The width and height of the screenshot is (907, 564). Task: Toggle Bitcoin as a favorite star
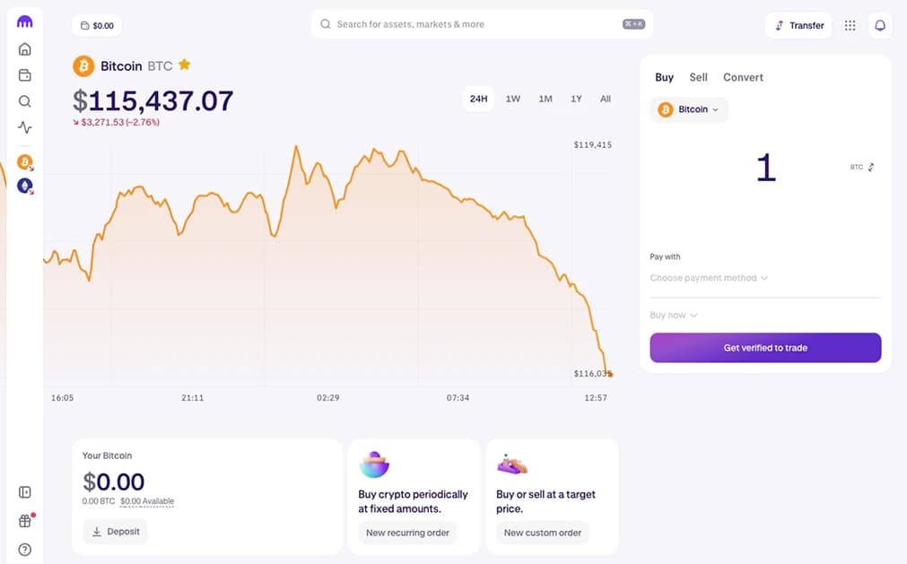tap(184, 65)
